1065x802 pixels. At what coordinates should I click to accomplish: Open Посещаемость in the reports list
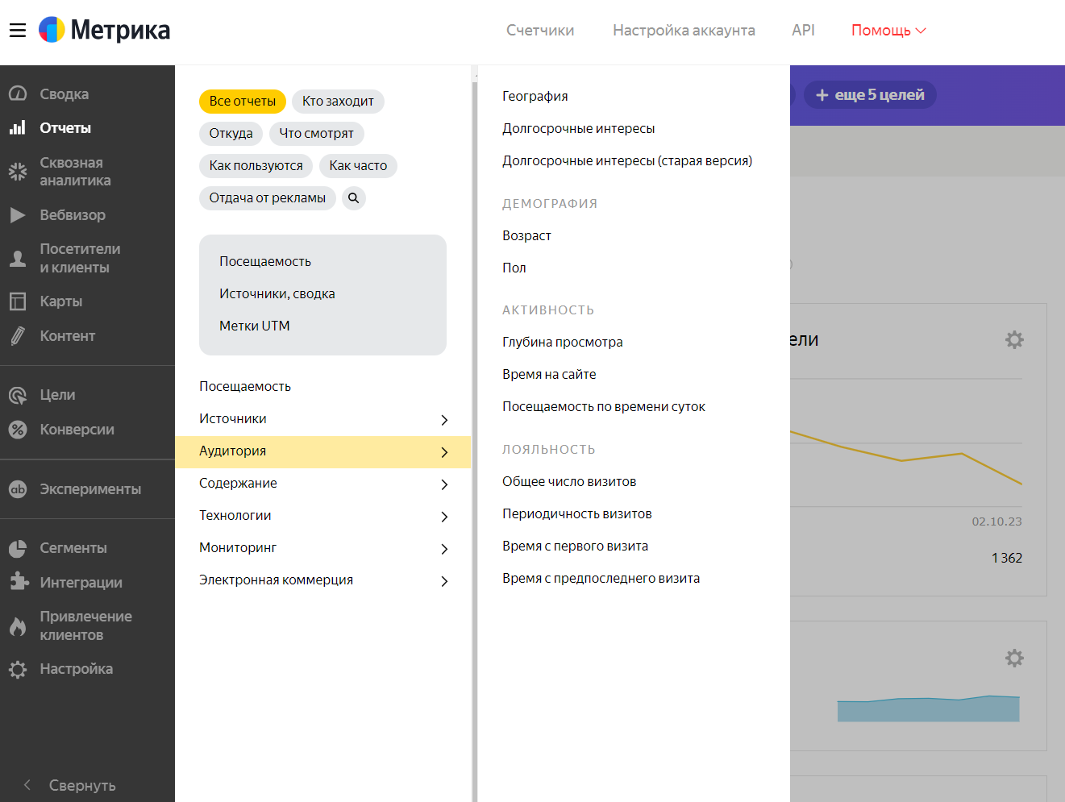coord(245,386)
